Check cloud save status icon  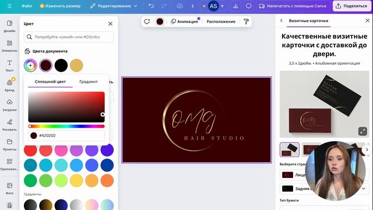pos(180,6)
